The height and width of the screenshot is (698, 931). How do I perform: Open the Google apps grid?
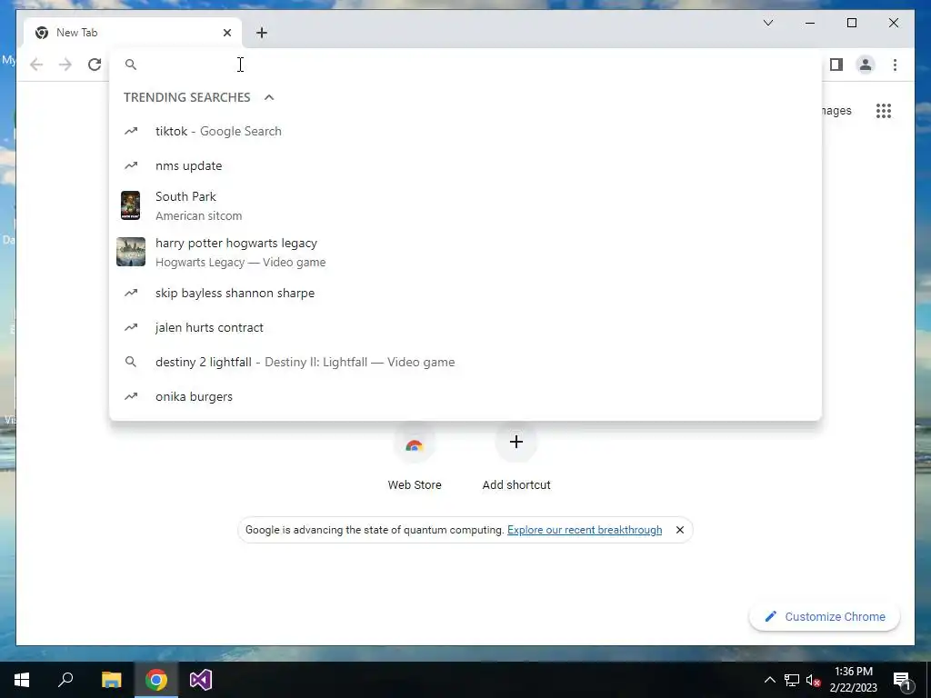pyautogui.click(x=884, y=111)
